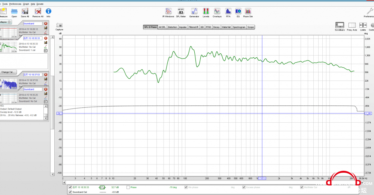The image size is (374, 195).
Task: Click save icon of 18:35:33 measurement
Action: point(46,43)
